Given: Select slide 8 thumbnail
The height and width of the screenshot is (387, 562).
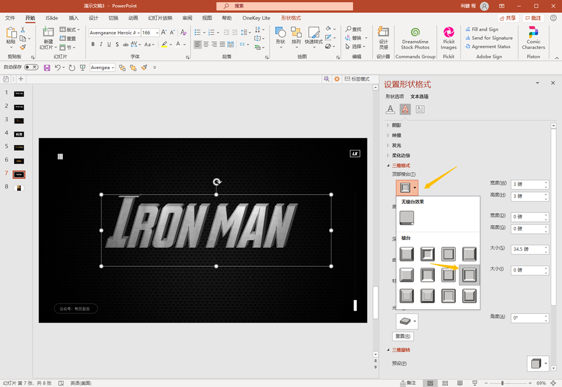Looking at the screenshot, I should click(x=19, y=188).
